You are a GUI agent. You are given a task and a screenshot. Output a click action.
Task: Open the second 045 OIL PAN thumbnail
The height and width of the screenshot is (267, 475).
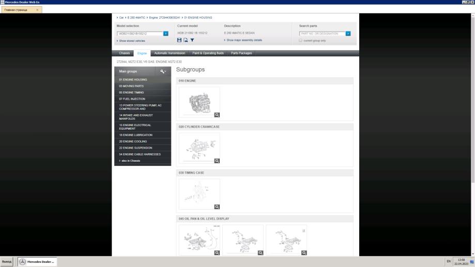pos(243,240)
